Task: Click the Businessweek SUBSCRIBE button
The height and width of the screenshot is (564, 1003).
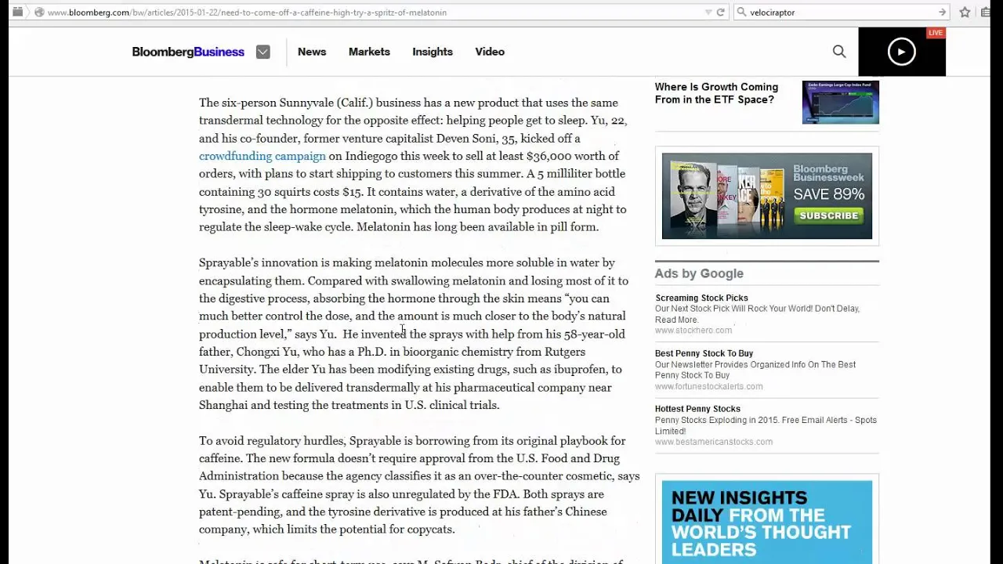Action: point(829,215)
